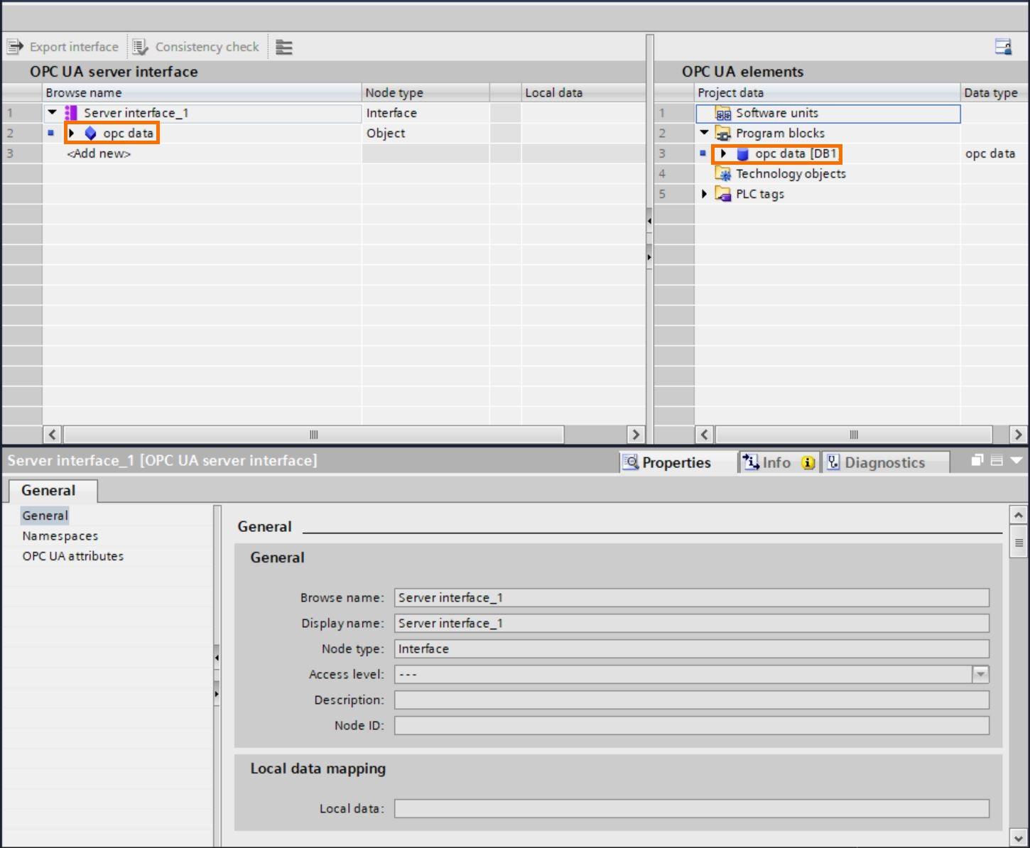Click the Local data column header
1030x848 pixels.
pyautogui.click(x=584, y=93)
